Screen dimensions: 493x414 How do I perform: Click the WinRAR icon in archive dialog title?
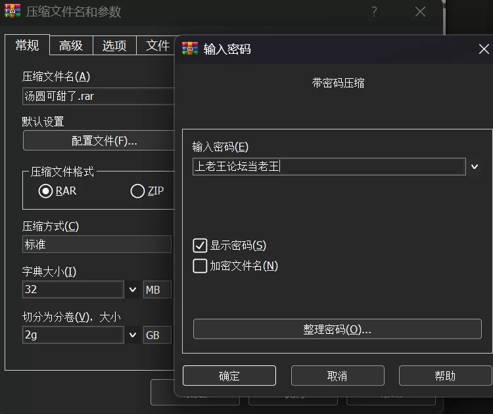12,12
